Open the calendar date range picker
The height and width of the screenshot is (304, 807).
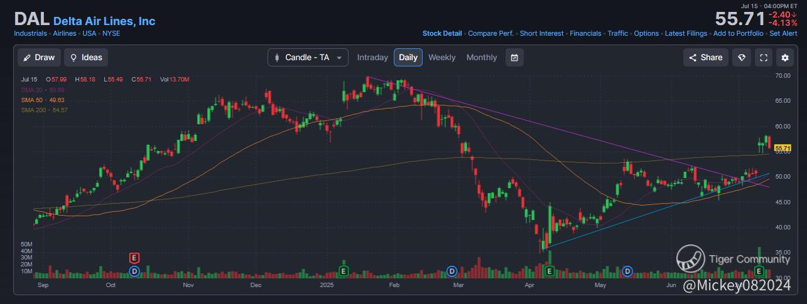click(x=514, y=57)
